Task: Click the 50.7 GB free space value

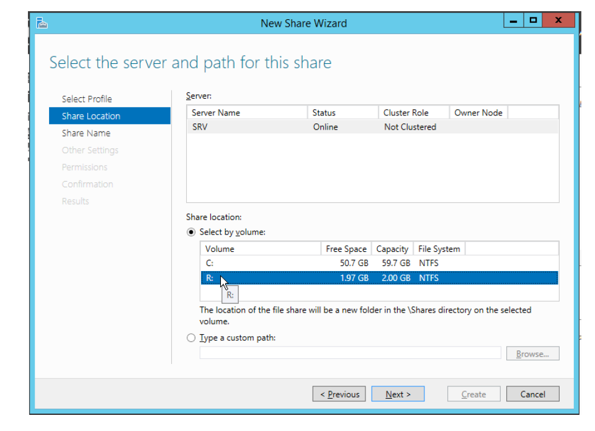Action: click(354, 264)
